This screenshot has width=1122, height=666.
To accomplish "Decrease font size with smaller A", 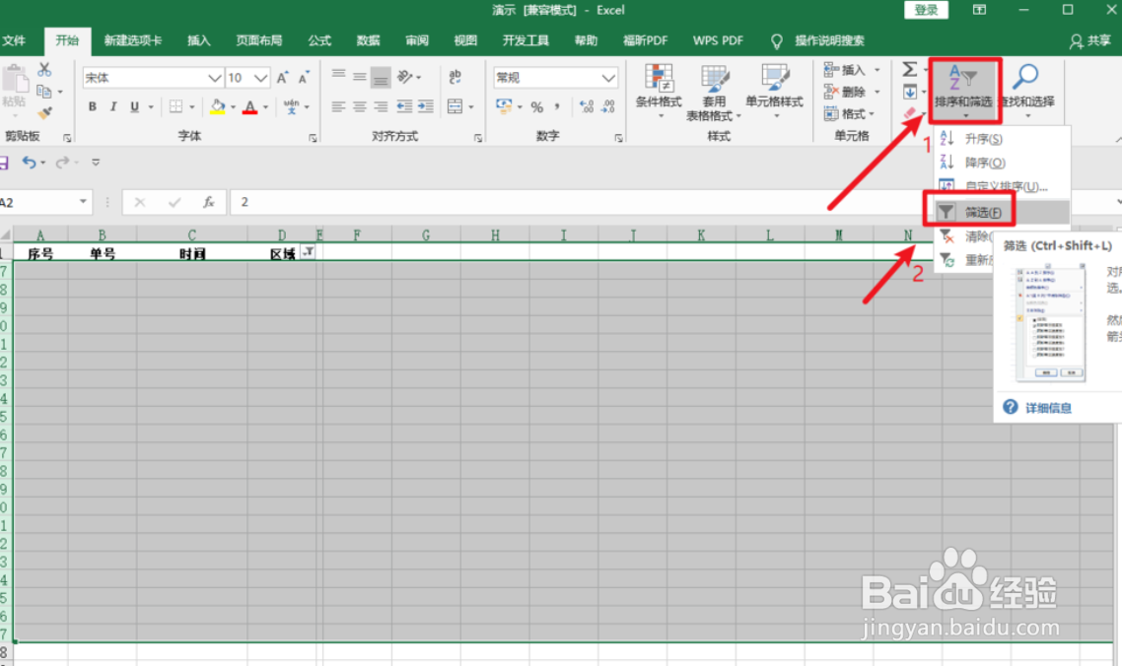I will (x=304, y=77).
